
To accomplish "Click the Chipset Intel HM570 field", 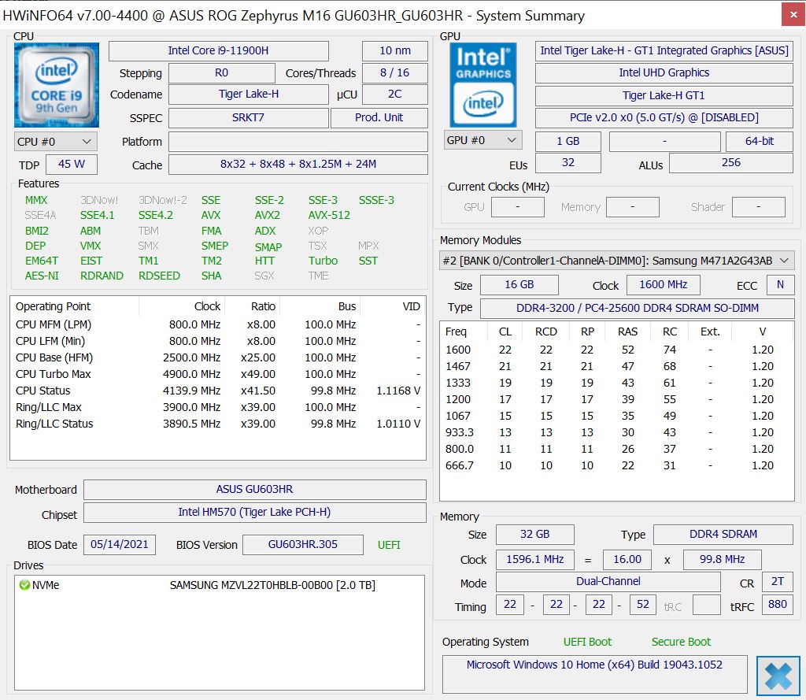I will coord(254,513).
